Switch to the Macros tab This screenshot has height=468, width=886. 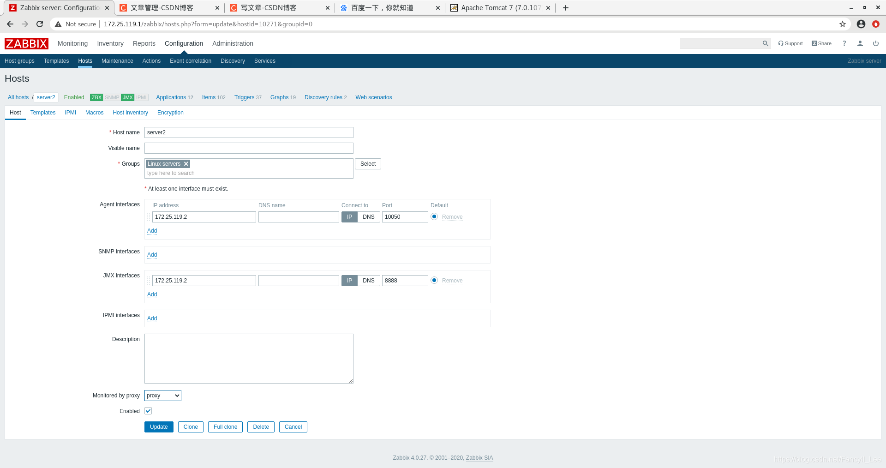coord(94,113)
